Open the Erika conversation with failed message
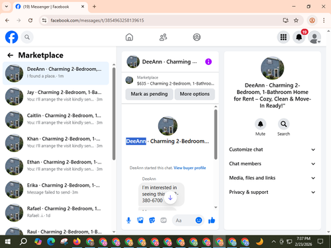This screenshot has height=248, width=331. (56, 189)
